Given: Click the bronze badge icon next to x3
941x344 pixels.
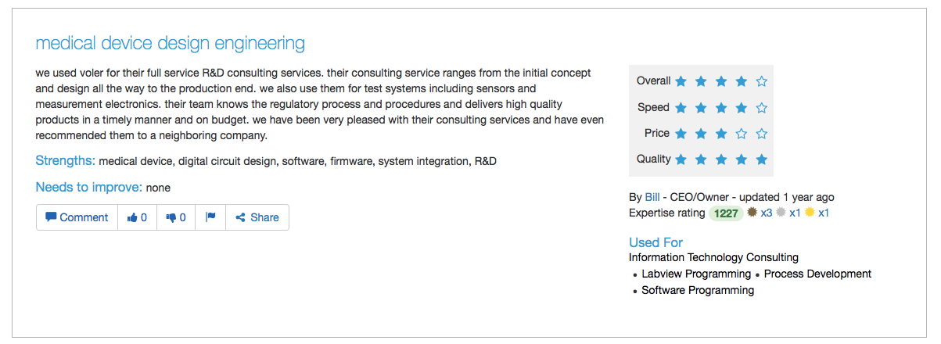Looking at the screenshot, I should (752, 212).
